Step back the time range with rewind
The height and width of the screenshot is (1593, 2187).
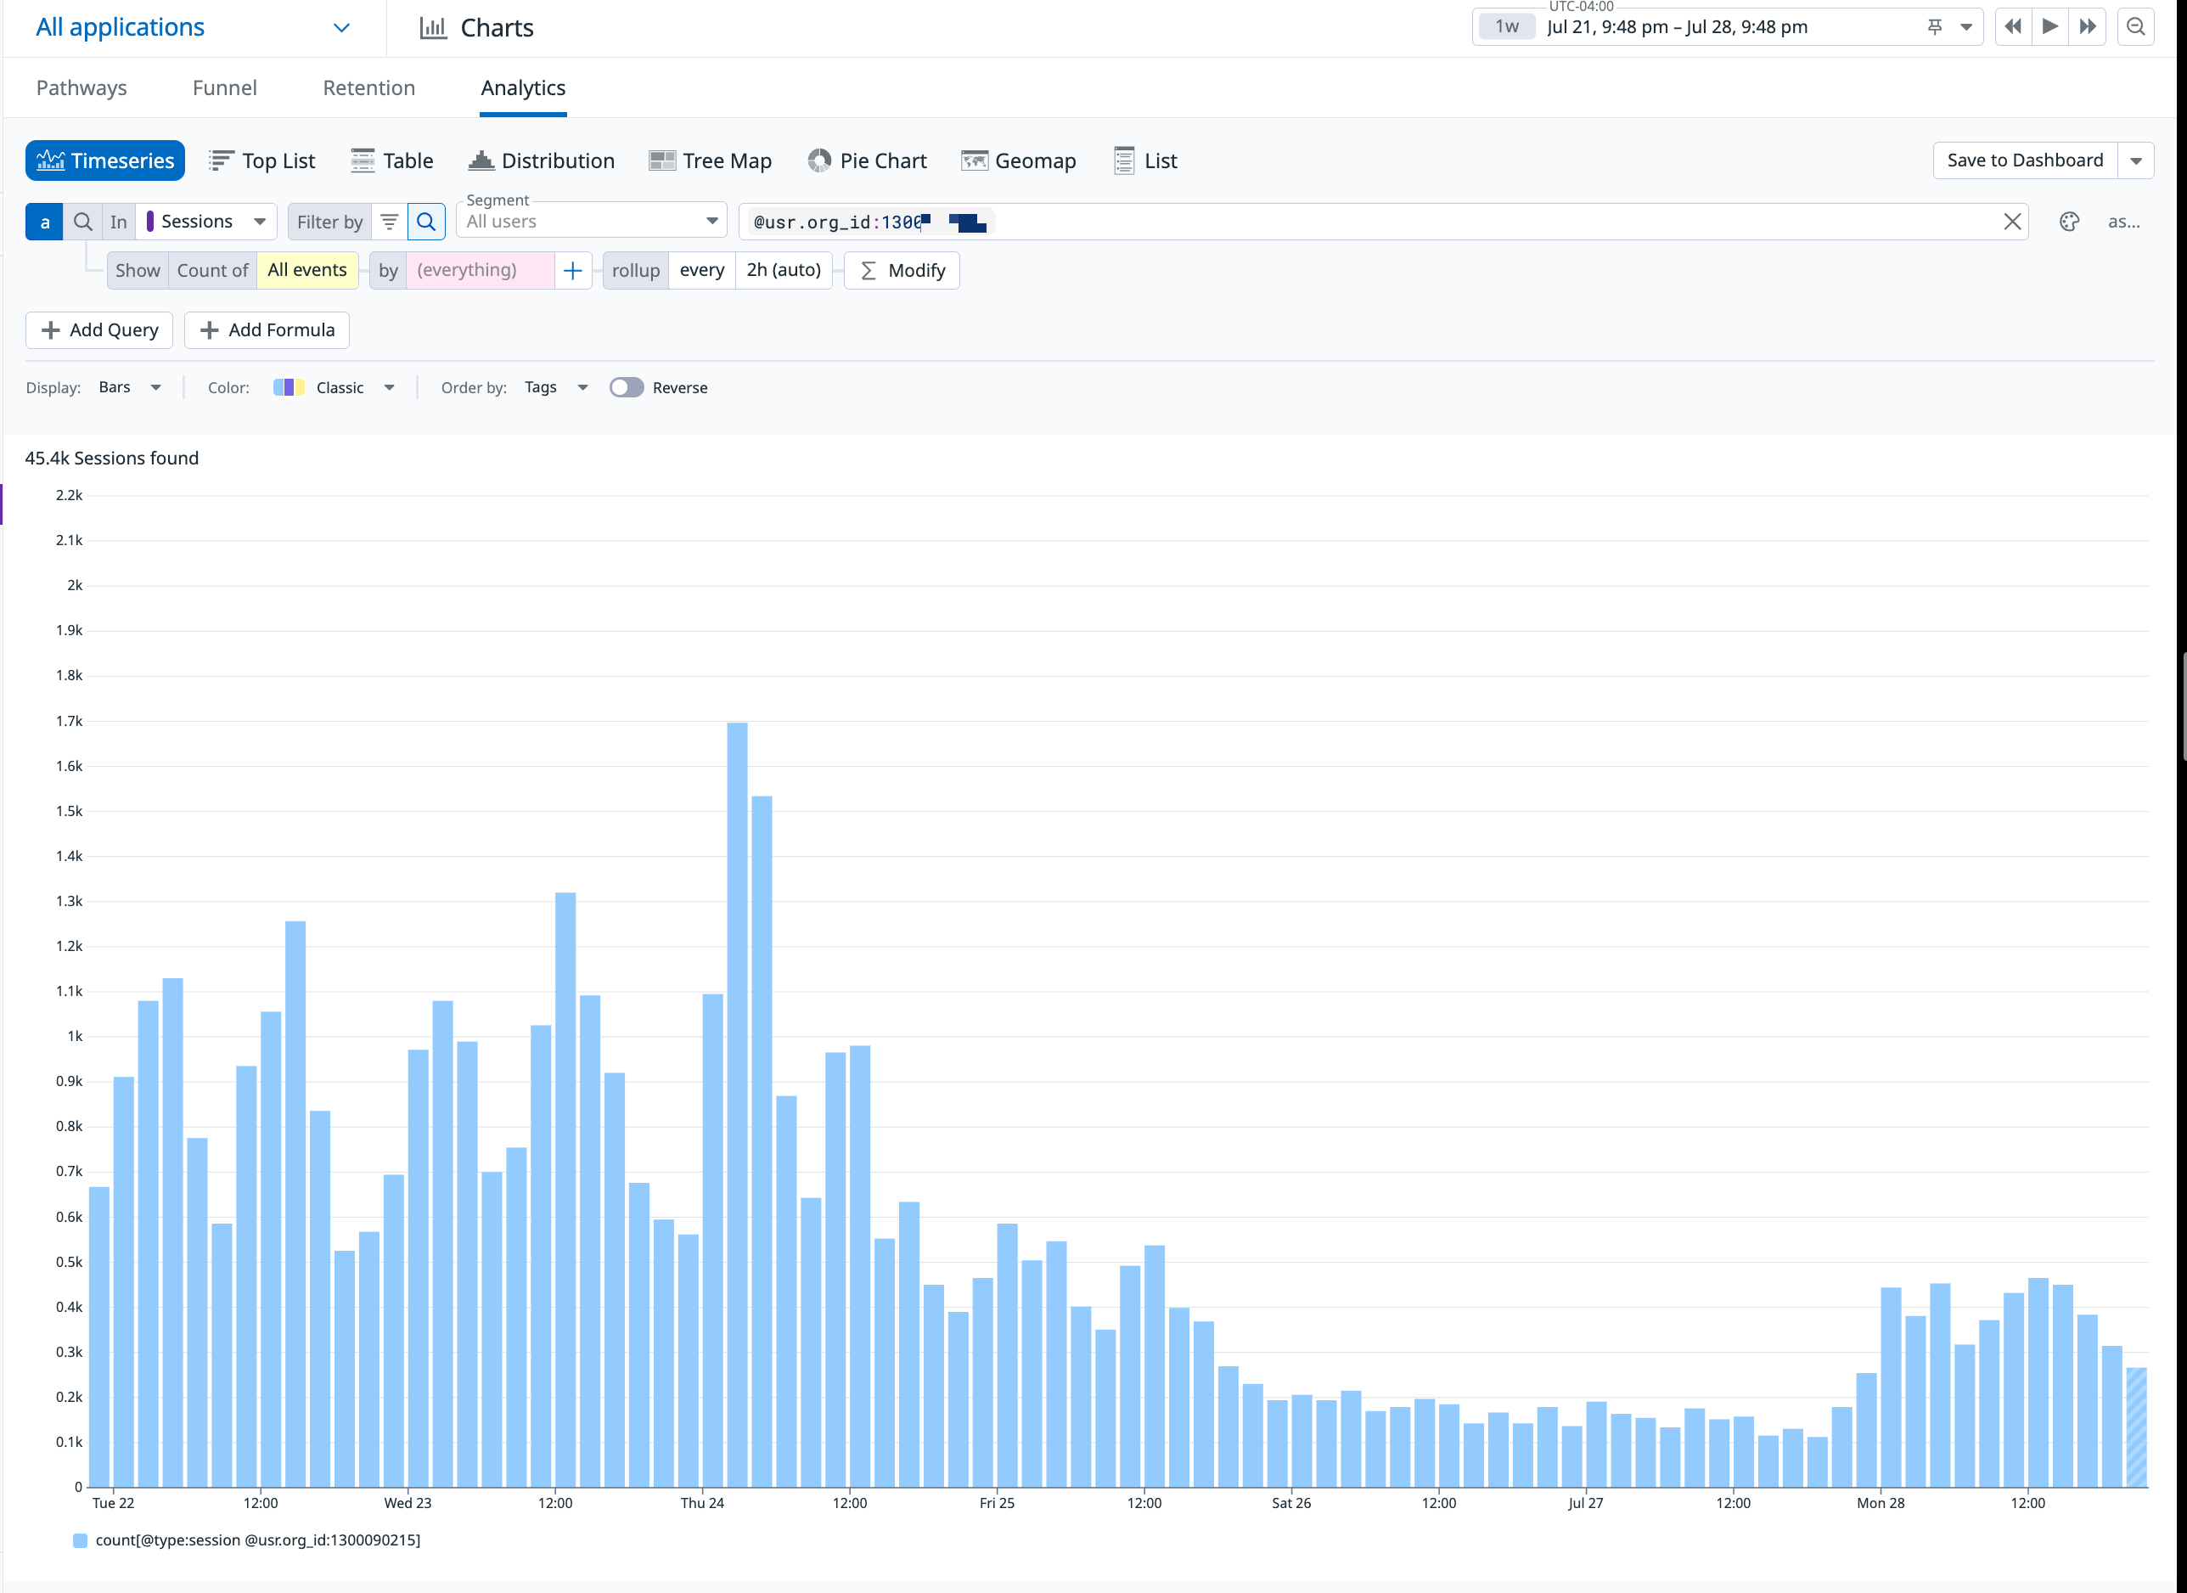coord(2014,27)
